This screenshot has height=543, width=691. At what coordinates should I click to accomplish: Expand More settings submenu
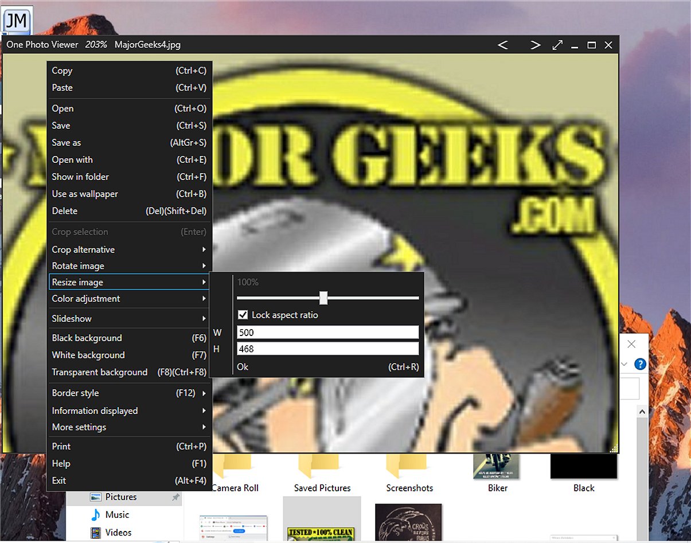click(129, 427)
